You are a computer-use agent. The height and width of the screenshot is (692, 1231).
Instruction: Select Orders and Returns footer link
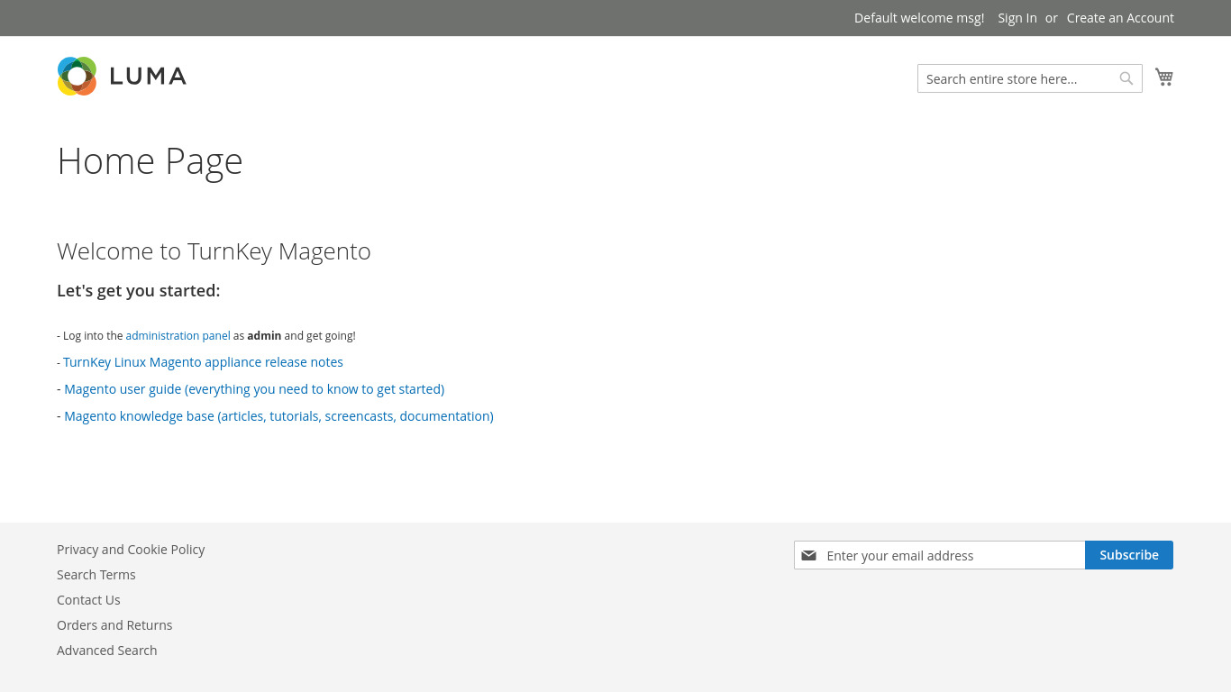(x=114, y=625)
